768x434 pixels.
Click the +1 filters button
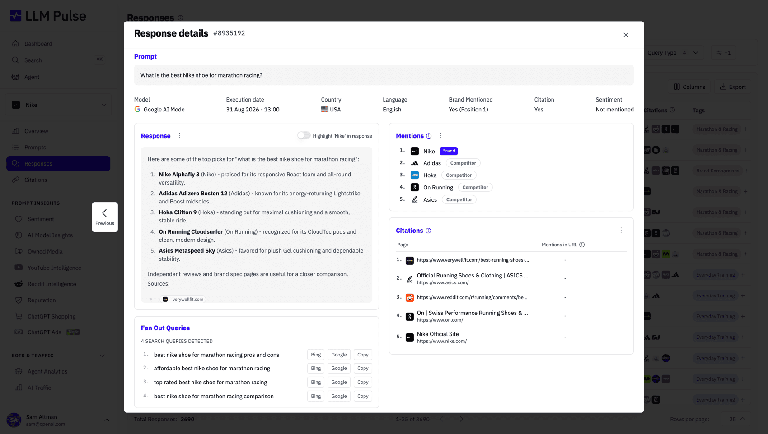click(724, 53)
